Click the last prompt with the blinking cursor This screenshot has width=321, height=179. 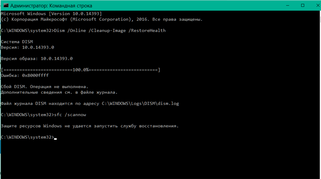(29, 137)
